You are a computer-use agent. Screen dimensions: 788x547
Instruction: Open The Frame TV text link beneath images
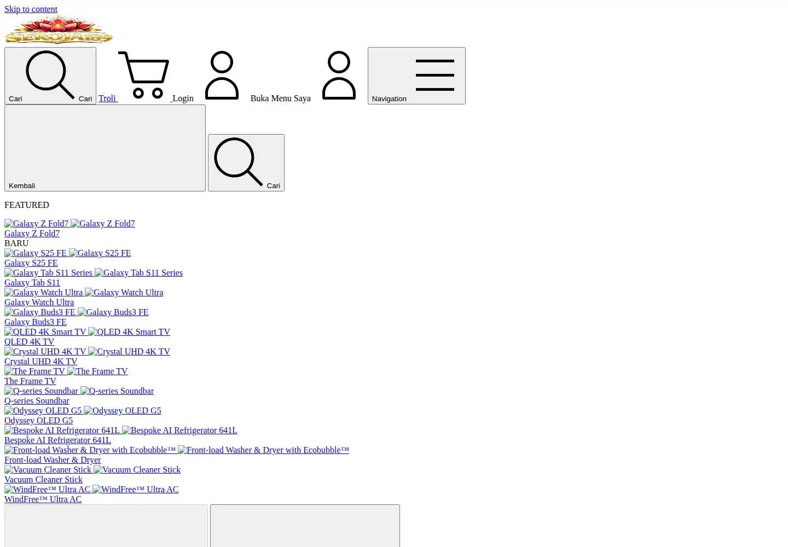[30, 381]
